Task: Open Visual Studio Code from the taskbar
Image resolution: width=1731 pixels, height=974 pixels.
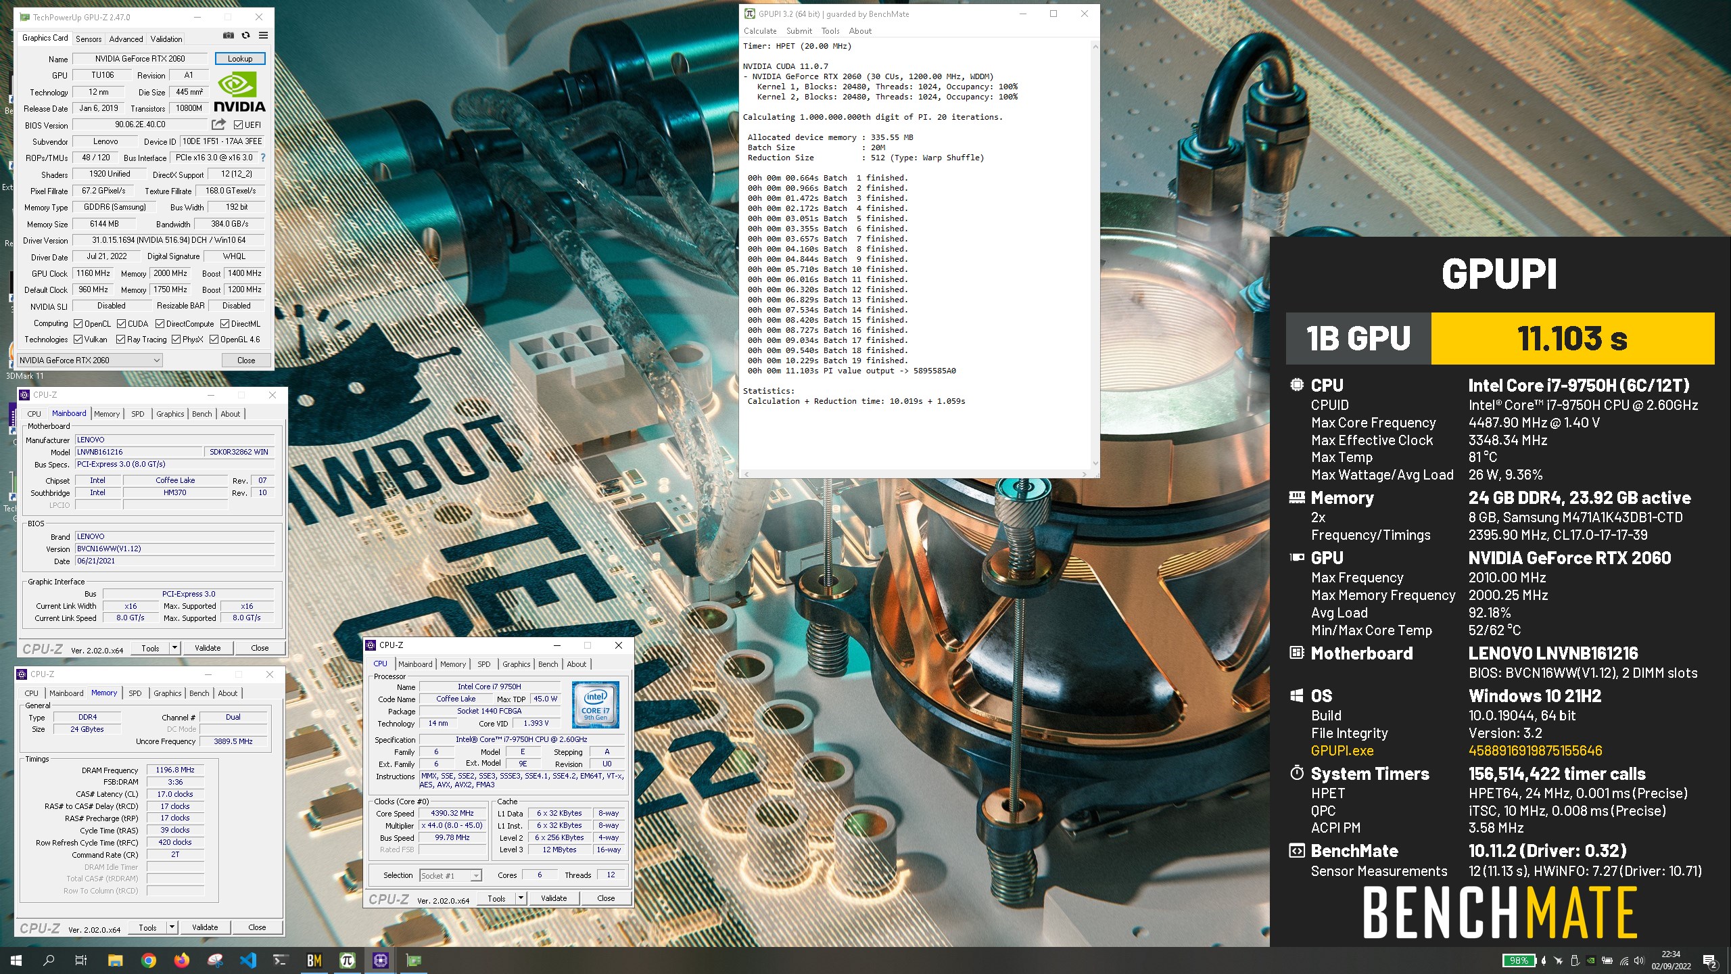Action: pos(248,960)
